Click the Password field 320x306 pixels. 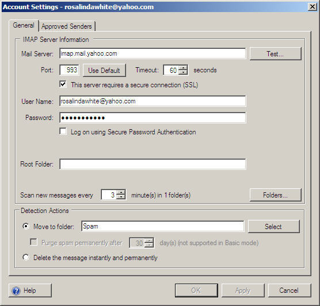tap(153, 118)
